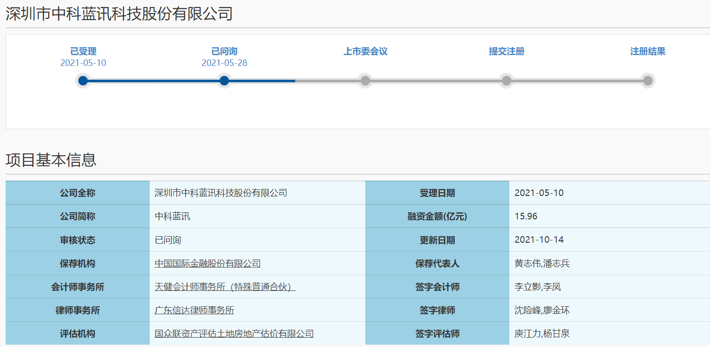Image resolution: width=710 pixels, height=347 pixels.
Task: Click the 融资金额(亿元) header cell
Action: click(x=437, y=217)
